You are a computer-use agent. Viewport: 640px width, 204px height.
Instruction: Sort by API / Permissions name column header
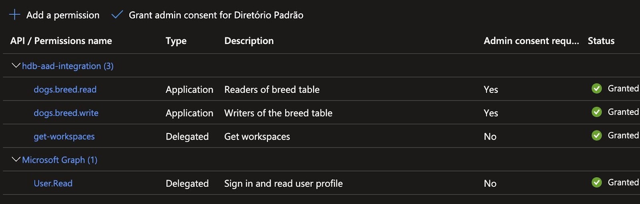point(61,41)
